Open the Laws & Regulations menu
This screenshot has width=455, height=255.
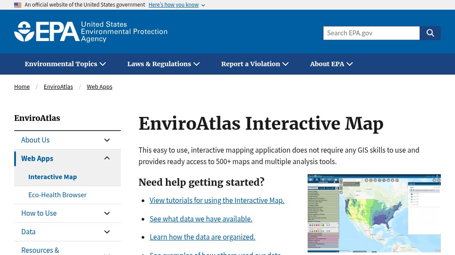(163, 64)
